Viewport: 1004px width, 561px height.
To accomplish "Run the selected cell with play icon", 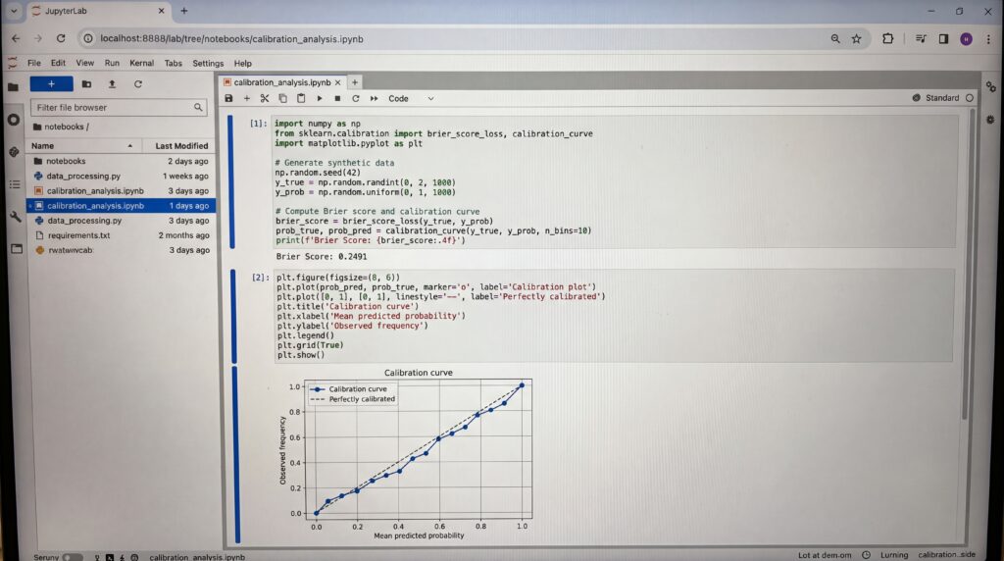I will pyautogui.click(x=320, y=99).
